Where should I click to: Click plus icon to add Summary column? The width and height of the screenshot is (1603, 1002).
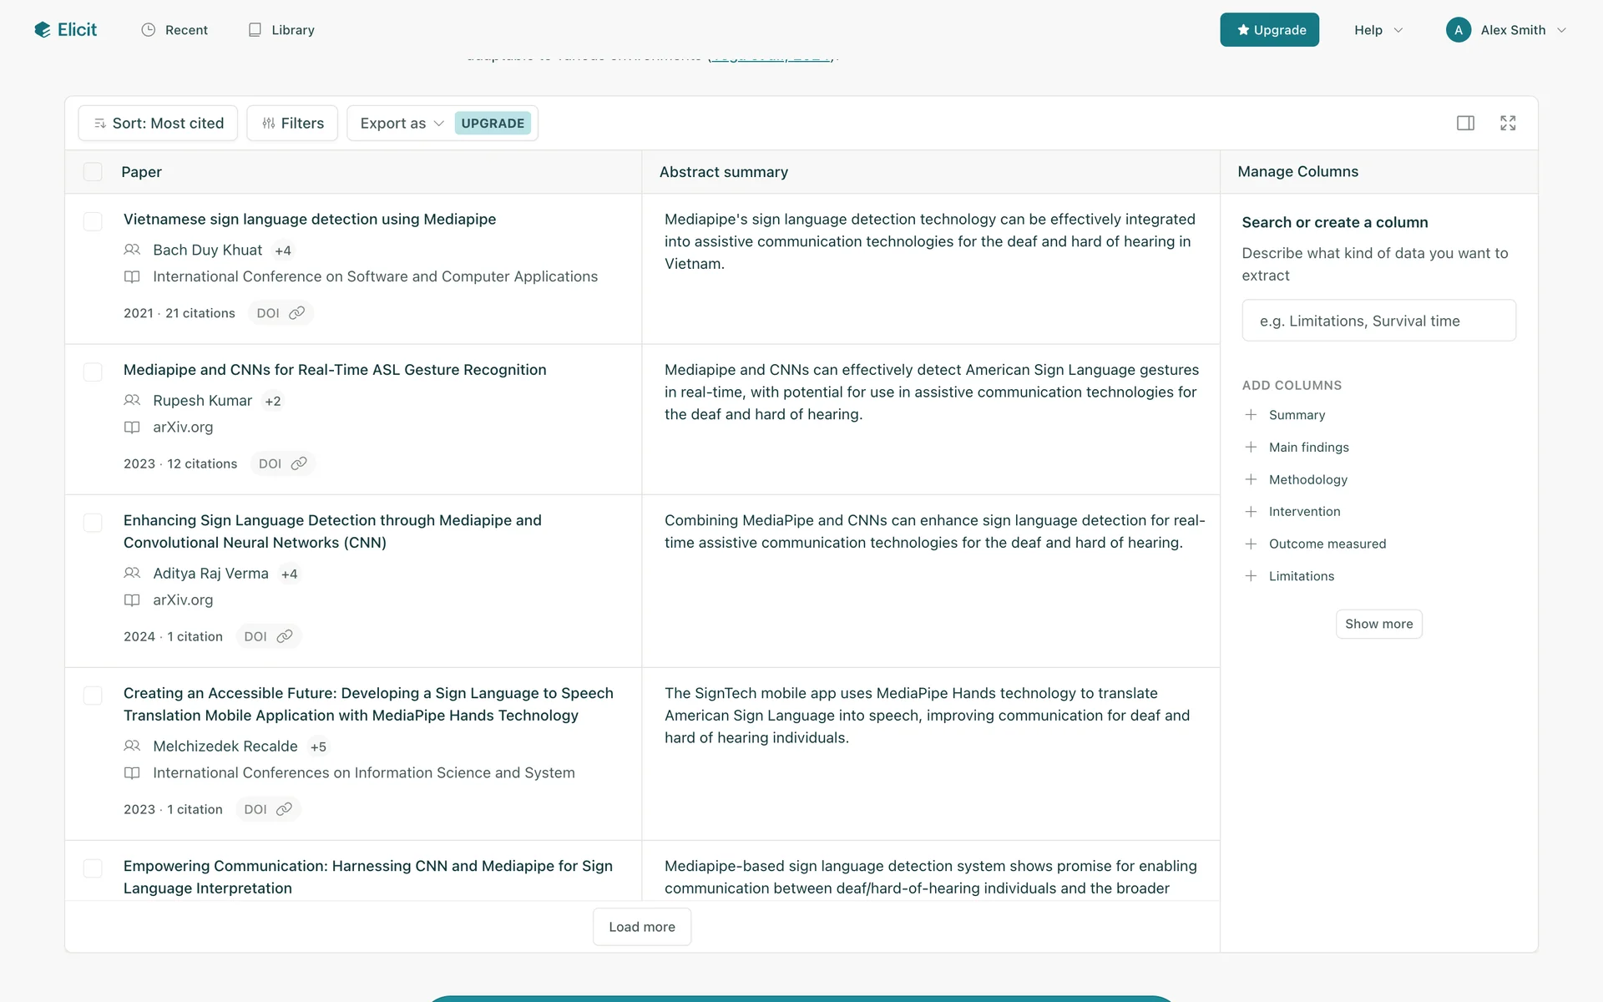[x=1251, y=415]
